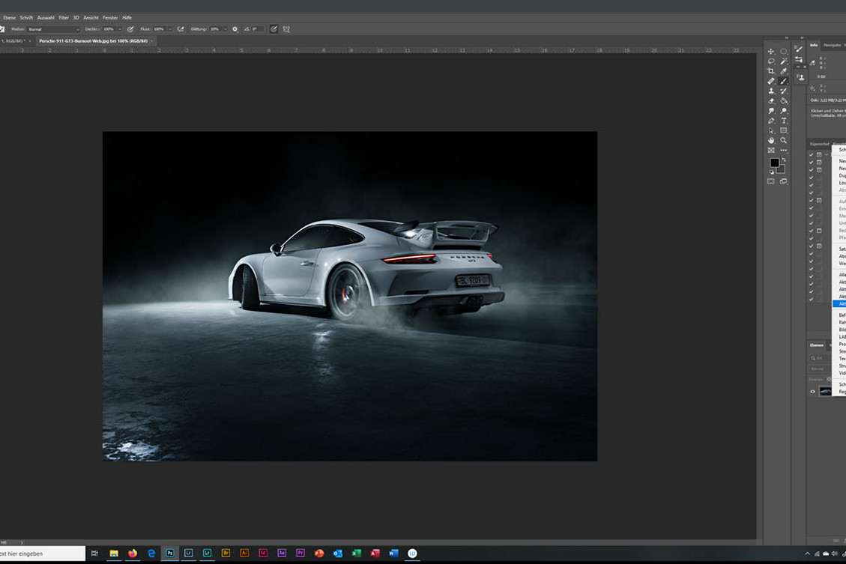Screen dimensions: 846x564
Task: Select the Zoom magnifier tool
Action: (x=783, y=140)
